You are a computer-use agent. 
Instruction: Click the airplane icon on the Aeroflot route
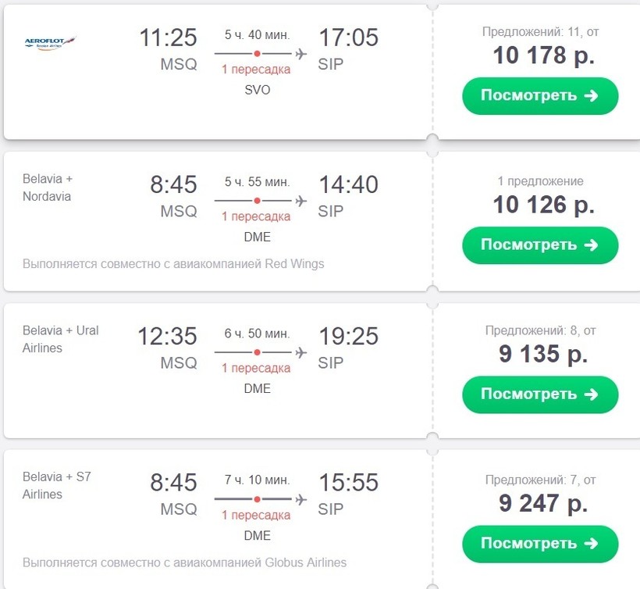(300, 53)
